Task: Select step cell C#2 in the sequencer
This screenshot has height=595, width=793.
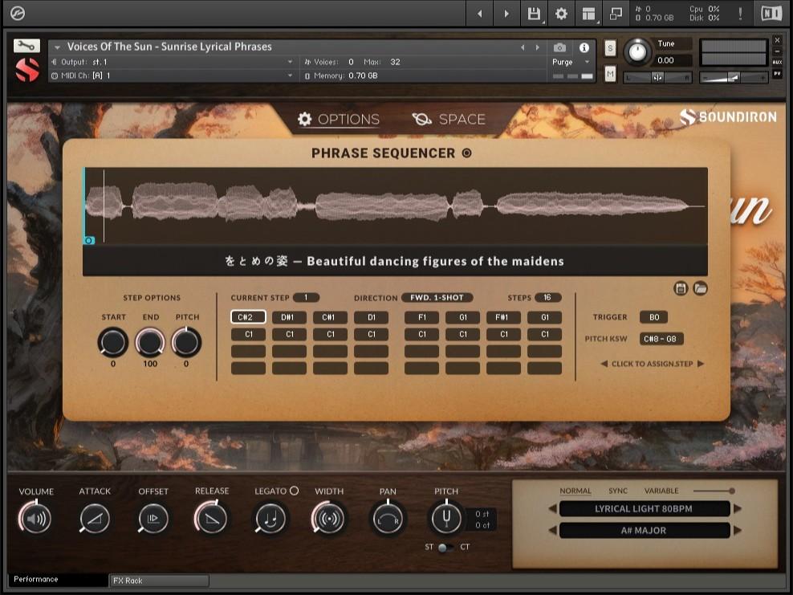Action: click(x=248, y=316)
